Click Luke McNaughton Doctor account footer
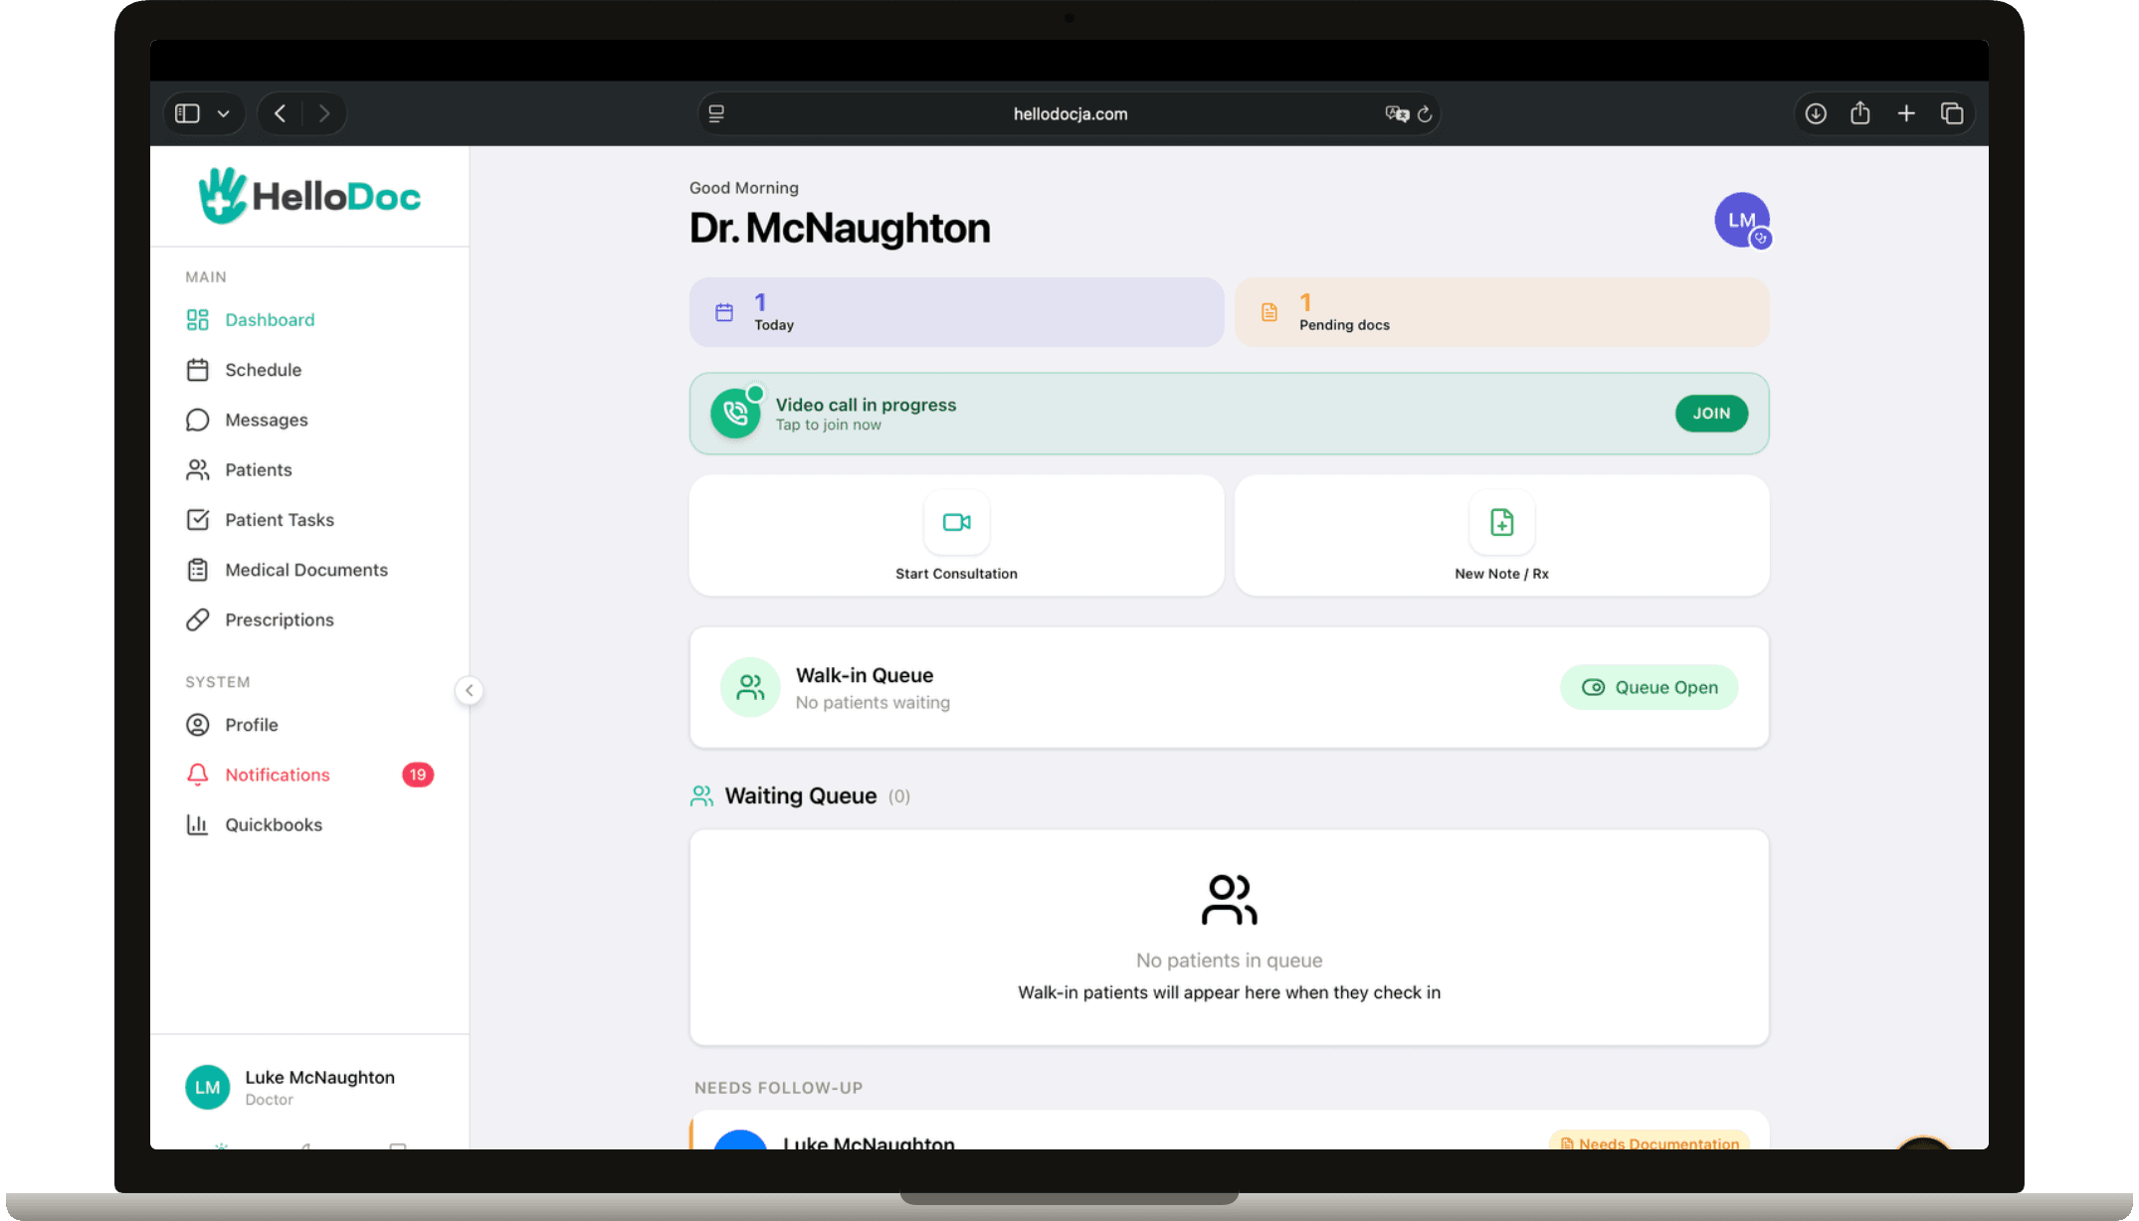This screenshot has height=1221, width=2139. click(x=309, y=1087)
